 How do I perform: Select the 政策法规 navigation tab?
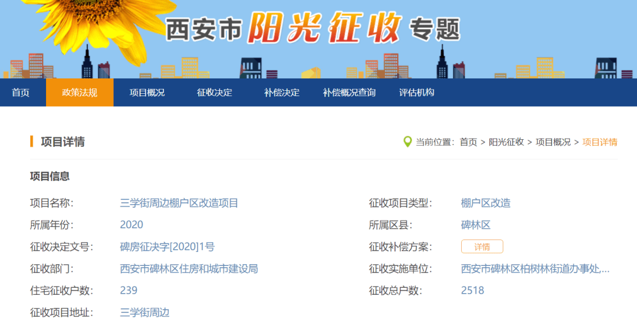pos(80,93)
